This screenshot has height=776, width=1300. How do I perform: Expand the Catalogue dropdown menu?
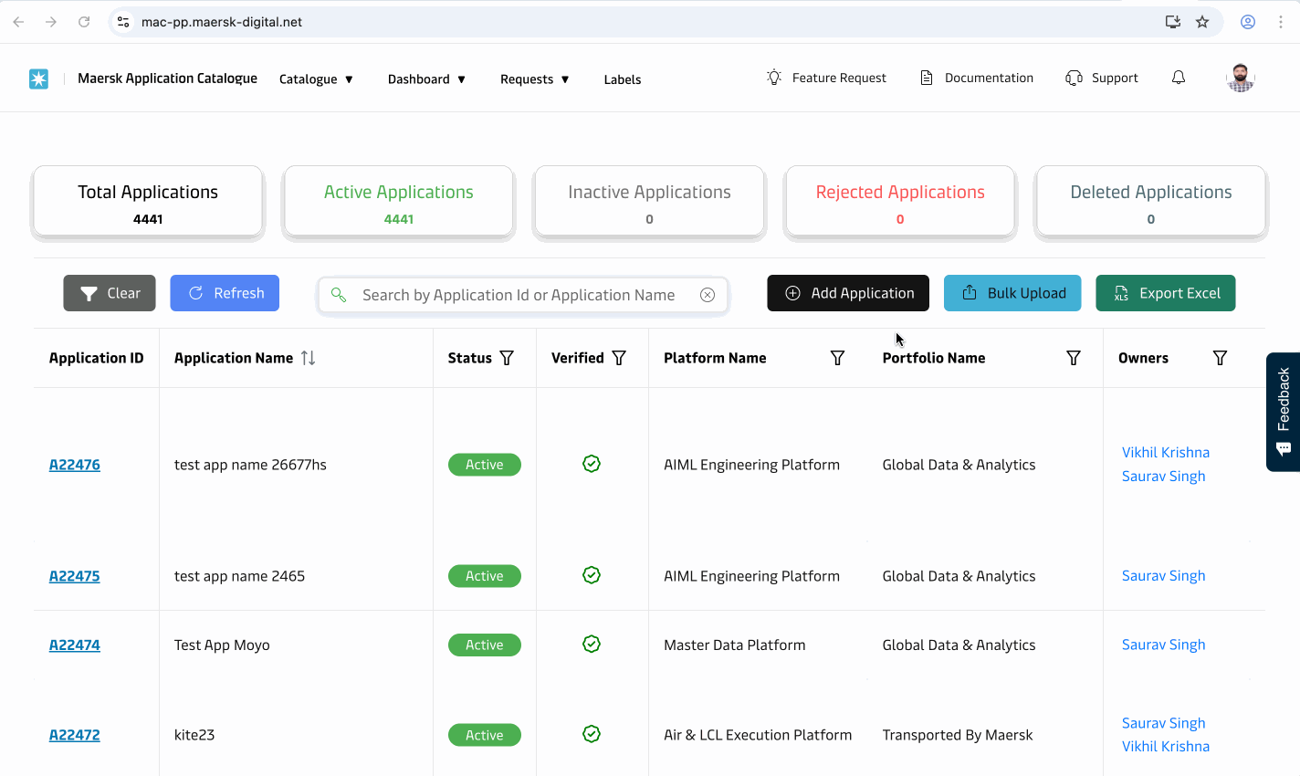coord(316,79)
